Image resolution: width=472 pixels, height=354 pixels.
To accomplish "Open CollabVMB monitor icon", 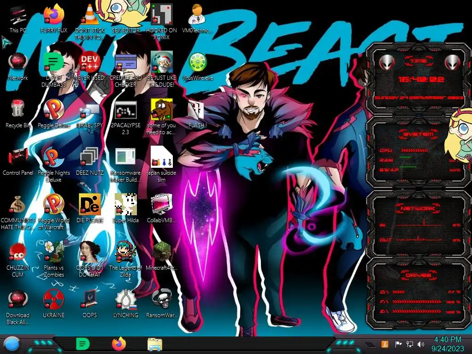I will [162, 209].
